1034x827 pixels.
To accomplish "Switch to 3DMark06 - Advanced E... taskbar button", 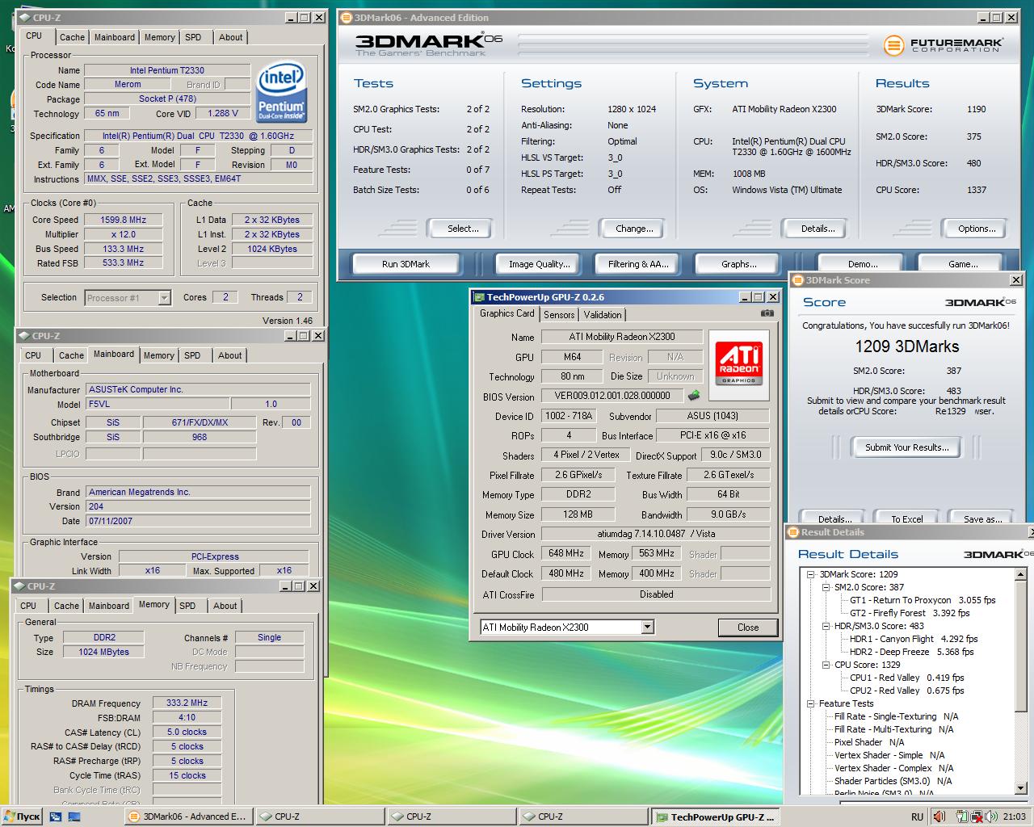I will pyautogui.click(x=187, y=817).
